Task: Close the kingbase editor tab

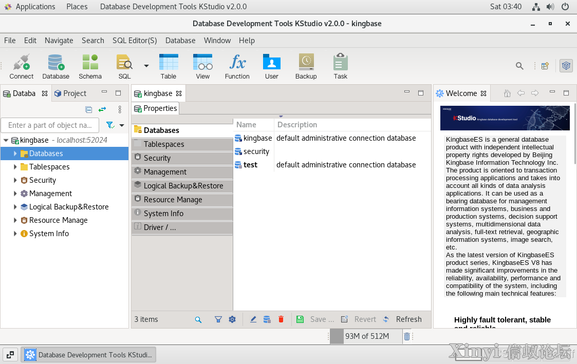Action: click(x=179, y=93)
